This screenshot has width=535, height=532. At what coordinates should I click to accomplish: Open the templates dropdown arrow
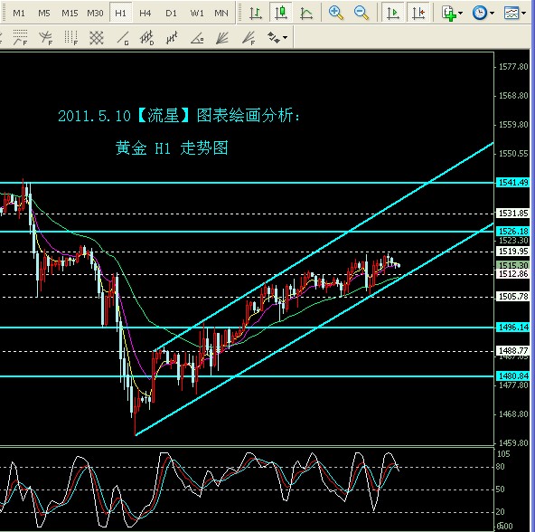click(524, 14)
